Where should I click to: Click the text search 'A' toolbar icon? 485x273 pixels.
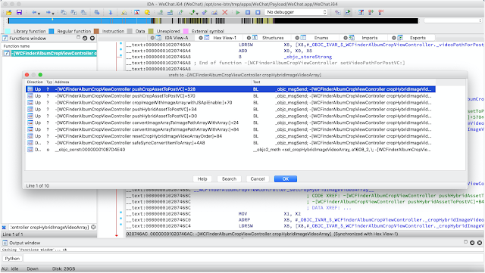[x=136, y=12]
